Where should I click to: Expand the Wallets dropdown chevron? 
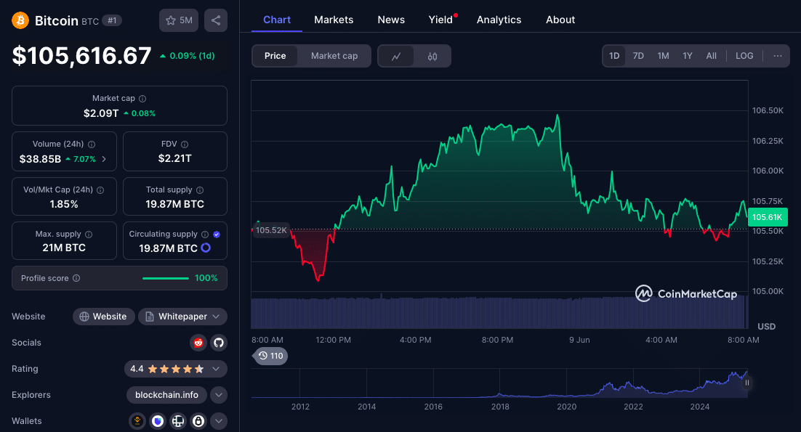219,421
